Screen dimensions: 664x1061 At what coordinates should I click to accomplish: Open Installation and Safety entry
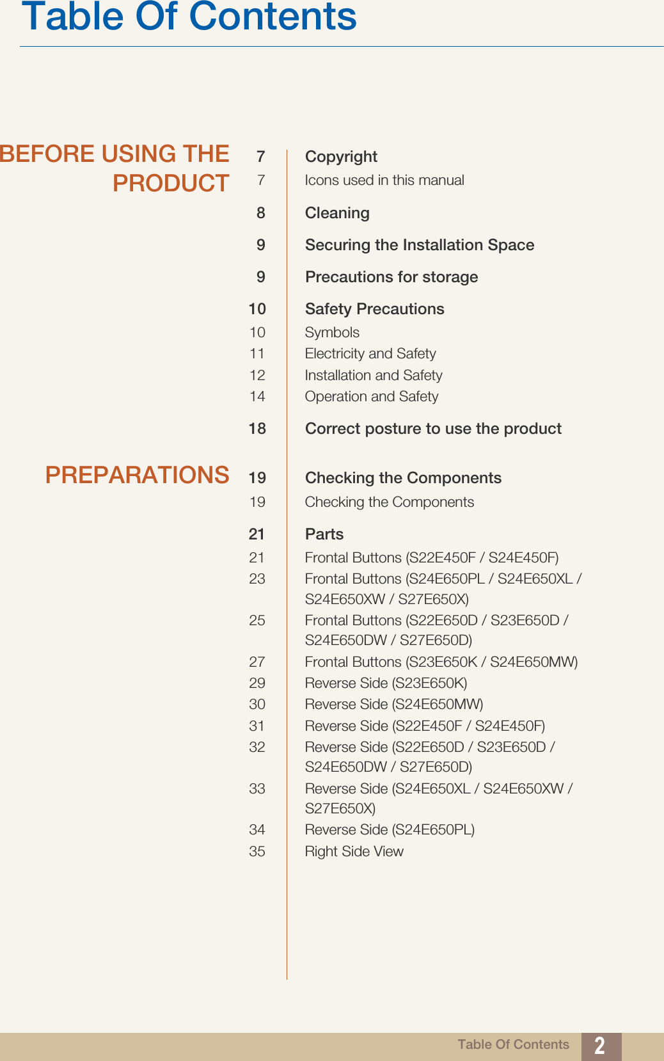click(374, 376)
